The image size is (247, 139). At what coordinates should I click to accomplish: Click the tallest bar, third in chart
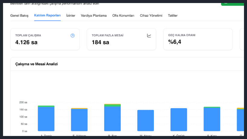click(112, 118)
